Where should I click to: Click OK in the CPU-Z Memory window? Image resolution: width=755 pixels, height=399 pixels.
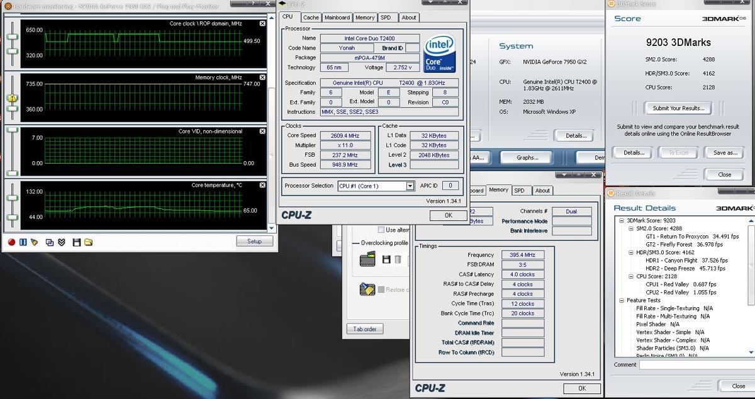tap(582, 388)
